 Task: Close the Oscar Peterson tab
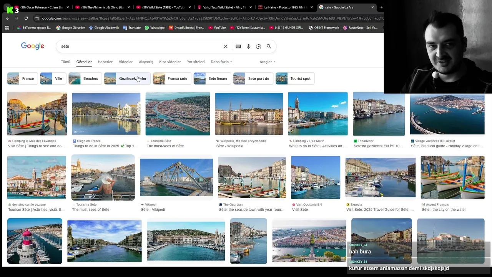[68, 7]
